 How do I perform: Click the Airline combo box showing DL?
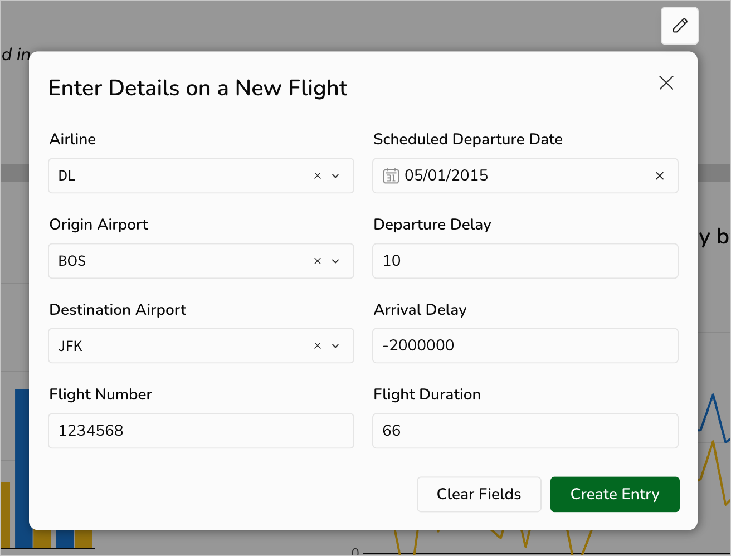(x=178, y=176)
